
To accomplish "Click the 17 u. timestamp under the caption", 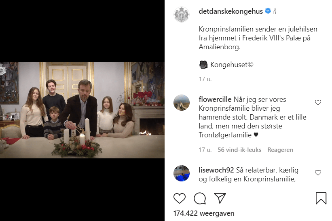I will (202, 80).
